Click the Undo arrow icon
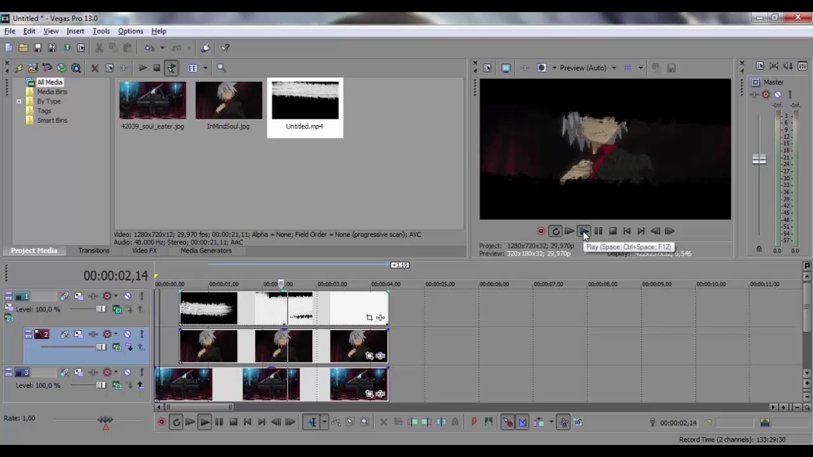Screen dimensions: 813x457 tap(149, 48)
